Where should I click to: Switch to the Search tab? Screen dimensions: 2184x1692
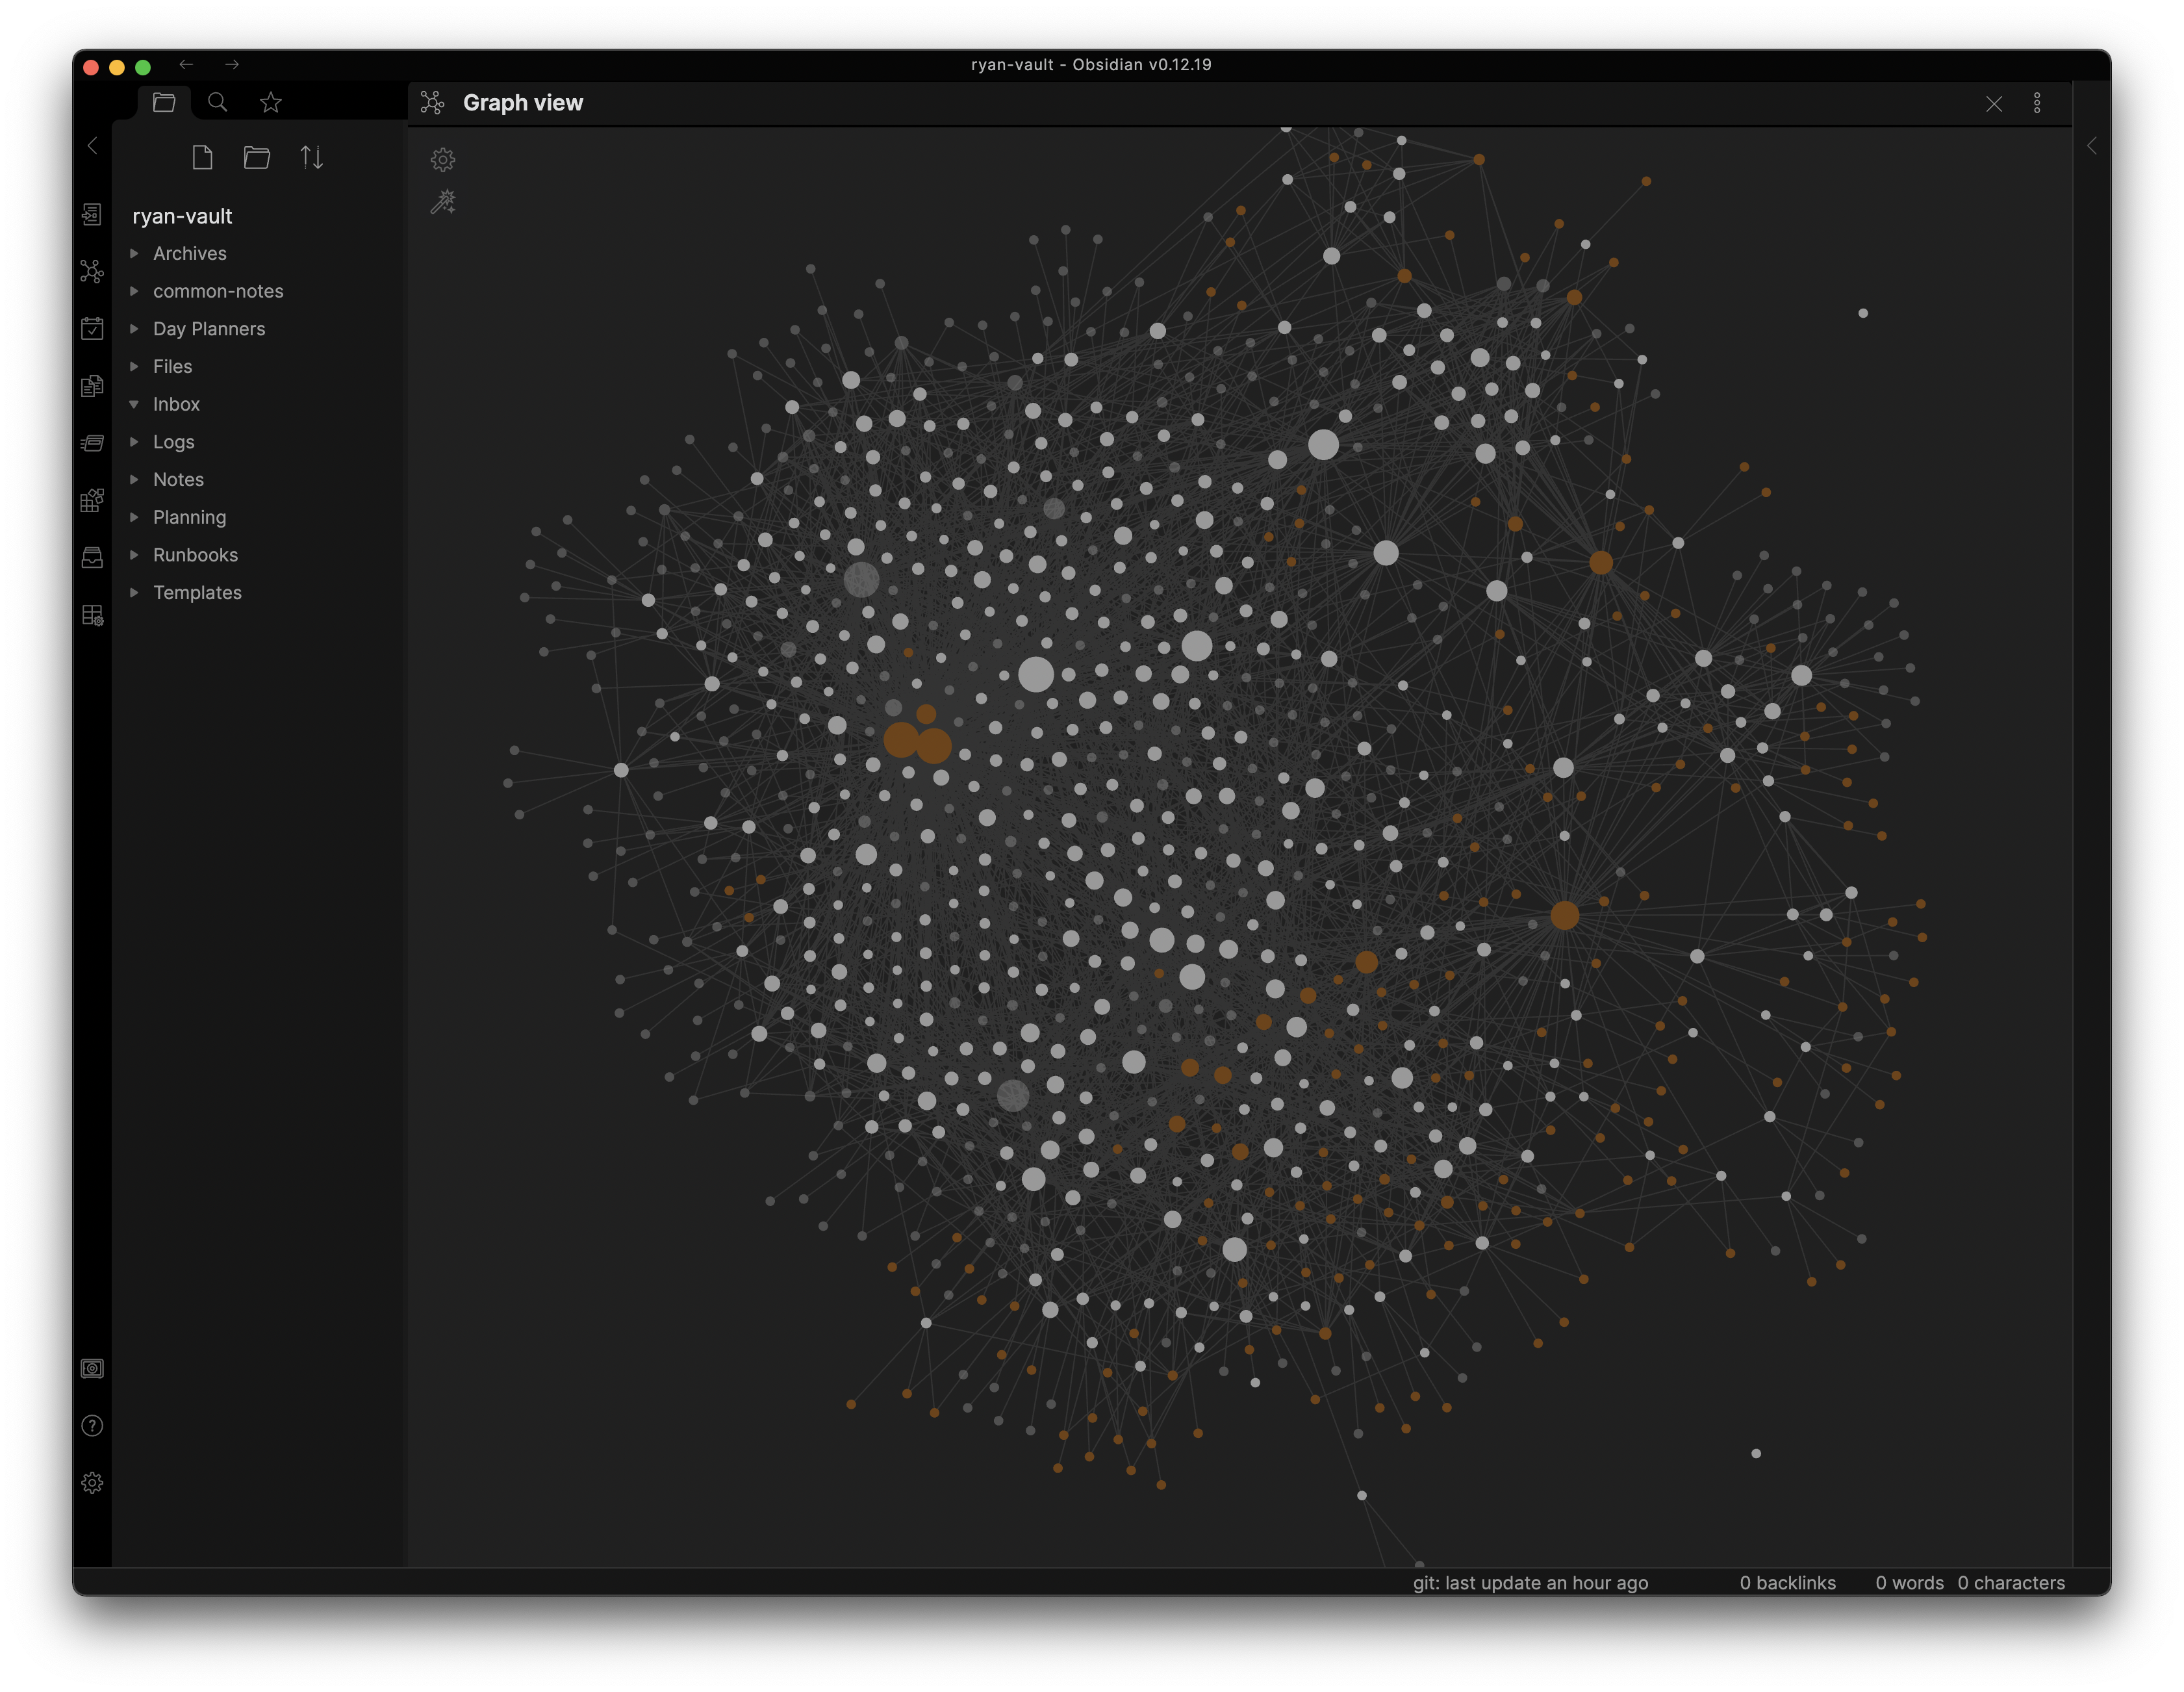217,102
